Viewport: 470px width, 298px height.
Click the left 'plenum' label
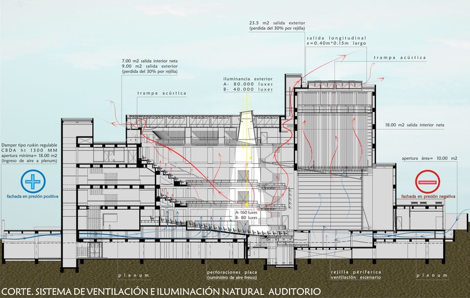click(x=133, y=275)
